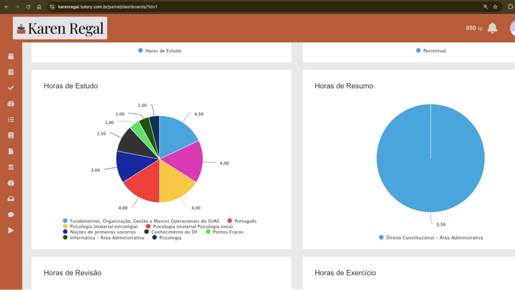This screenshot has height=290, width=515.
Task: Click the checkmark icon in sidebar
Action: (11, 88)
